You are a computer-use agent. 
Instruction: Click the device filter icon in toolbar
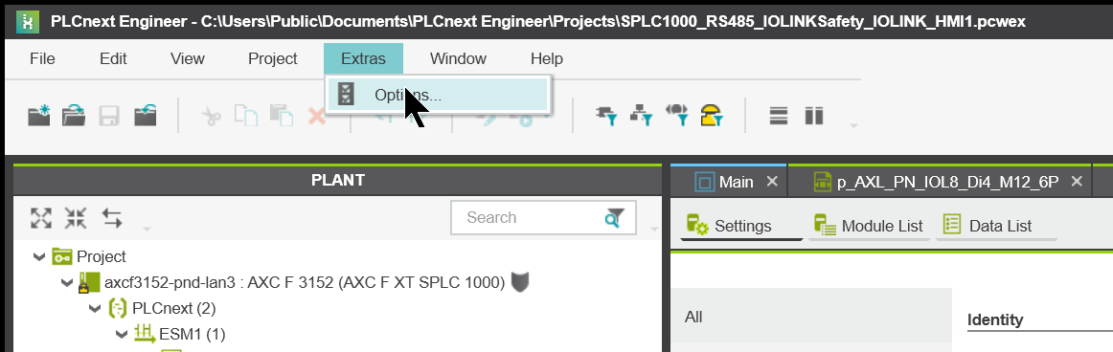606,116
